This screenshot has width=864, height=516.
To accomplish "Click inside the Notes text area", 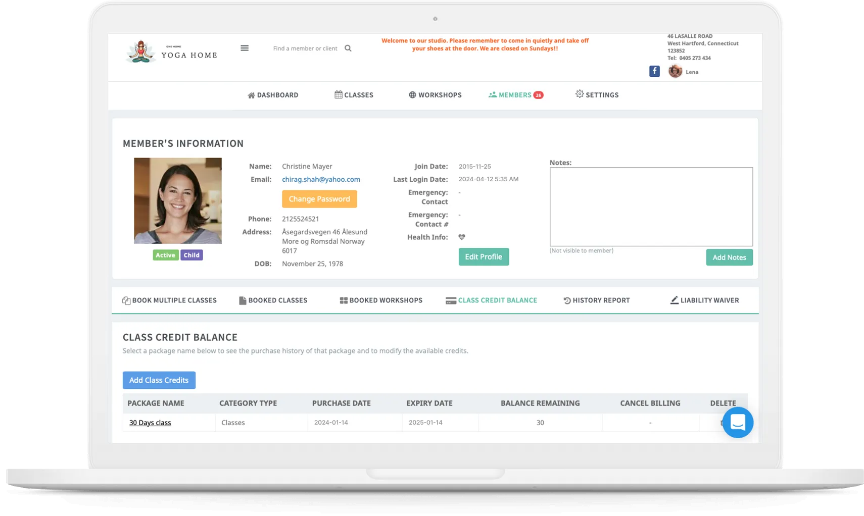I will click(651, 206).
